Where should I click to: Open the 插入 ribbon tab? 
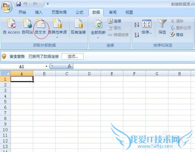(39, 12)
